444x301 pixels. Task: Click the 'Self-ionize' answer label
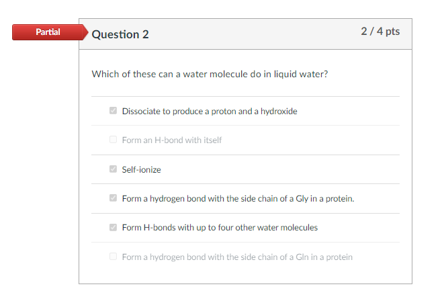click(x=142, y=169)
